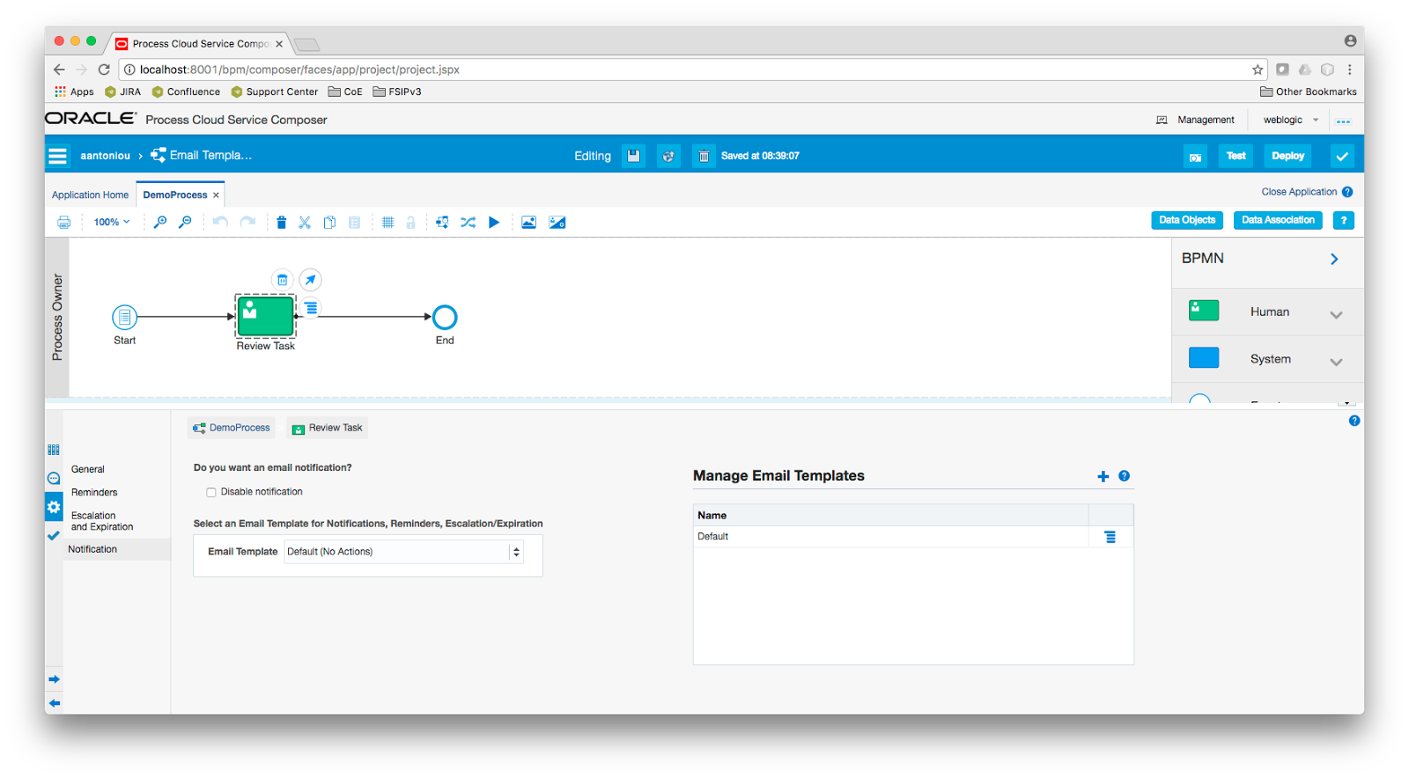Viewport: 1409px width, 778px height.
Task: Select the Review Task activity node
Action: coord(265,316)
